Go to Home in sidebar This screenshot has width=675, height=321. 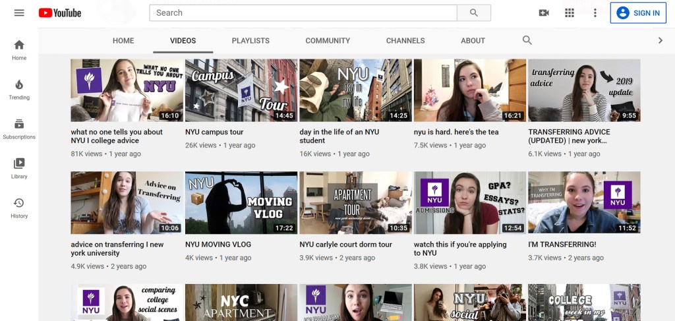(x=19, y=49)
